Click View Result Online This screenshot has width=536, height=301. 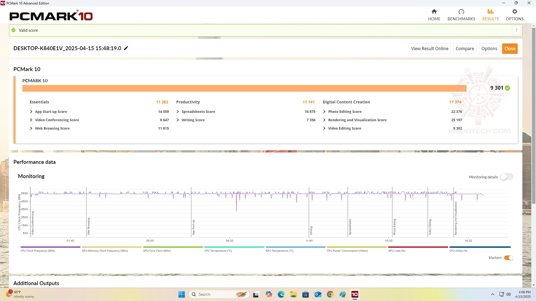429,48
